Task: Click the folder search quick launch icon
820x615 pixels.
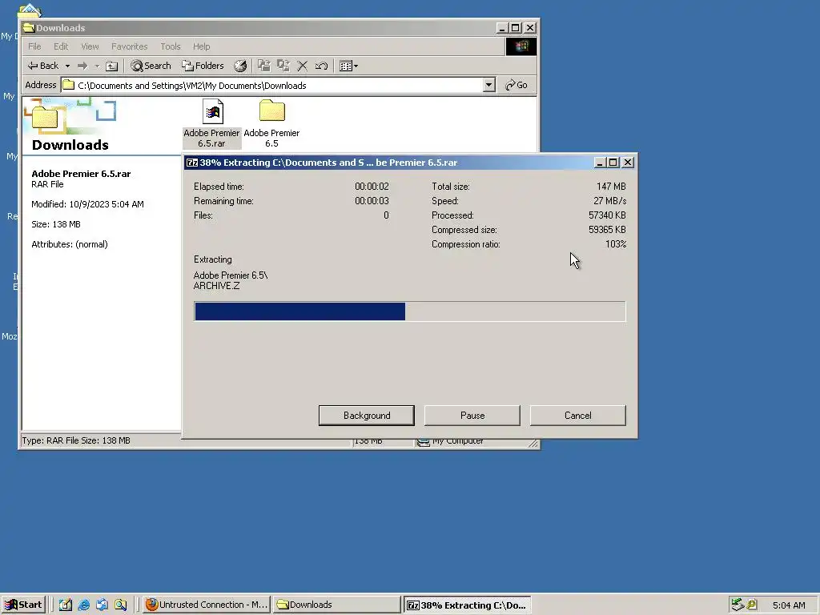Action: click(x=121, y=605)
